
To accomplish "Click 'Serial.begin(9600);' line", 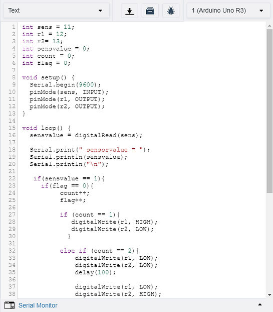I will click(x=65, y=85).
